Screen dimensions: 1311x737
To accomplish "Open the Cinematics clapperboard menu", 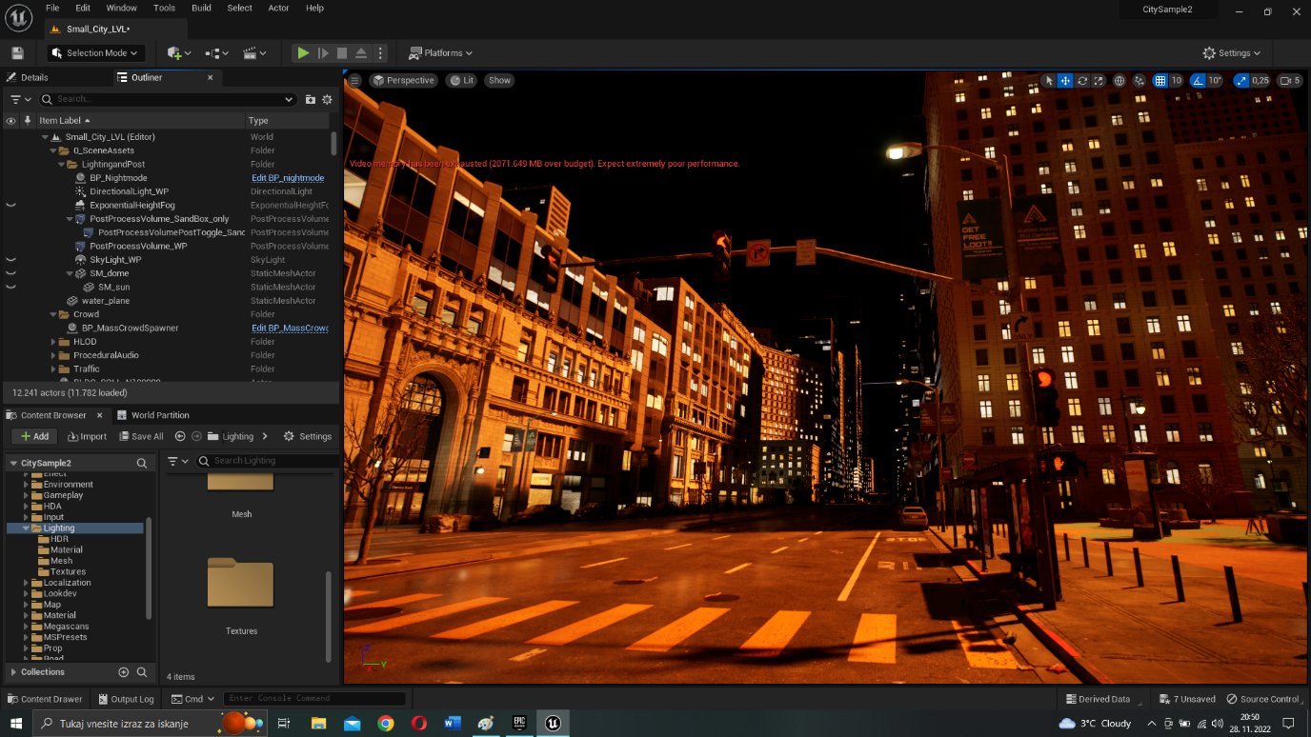I will [x=254, y=53].
